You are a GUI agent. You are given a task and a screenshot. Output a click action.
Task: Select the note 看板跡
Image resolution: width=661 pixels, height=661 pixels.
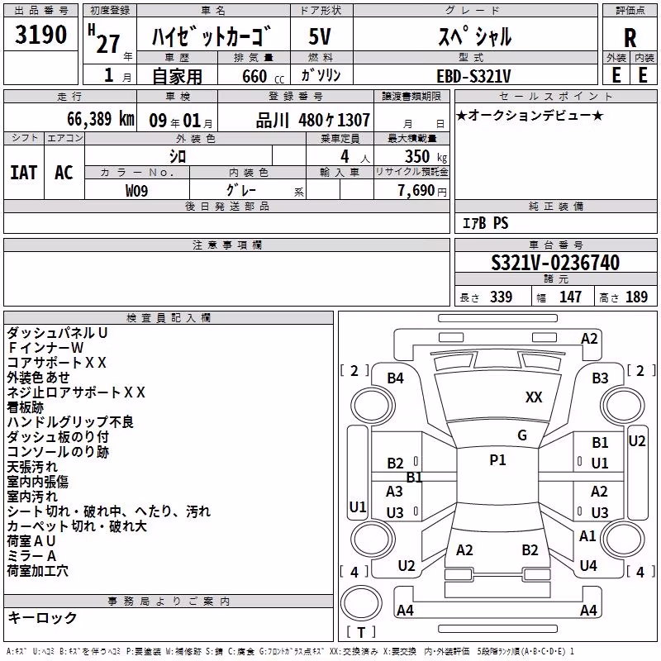[x=26, y=407]
